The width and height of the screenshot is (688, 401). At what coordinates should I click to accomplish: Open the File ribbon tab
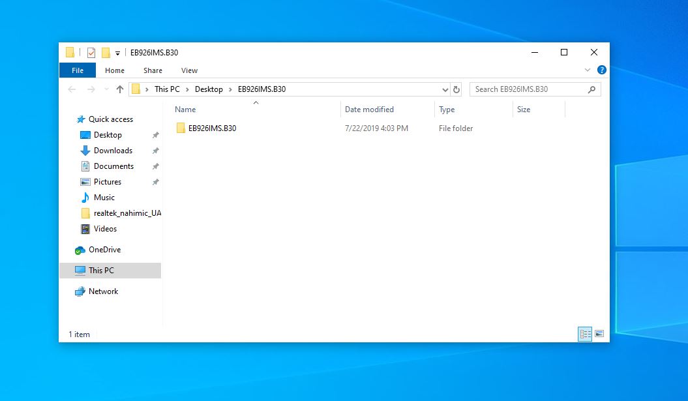78,70
